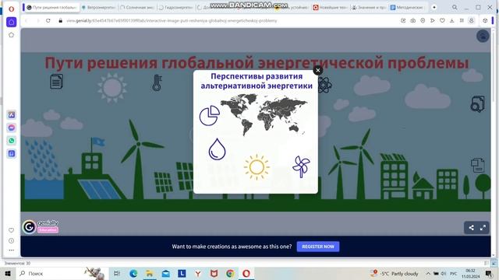
Task: Open the pie chart icon in the popup
Action: point(210,116)
